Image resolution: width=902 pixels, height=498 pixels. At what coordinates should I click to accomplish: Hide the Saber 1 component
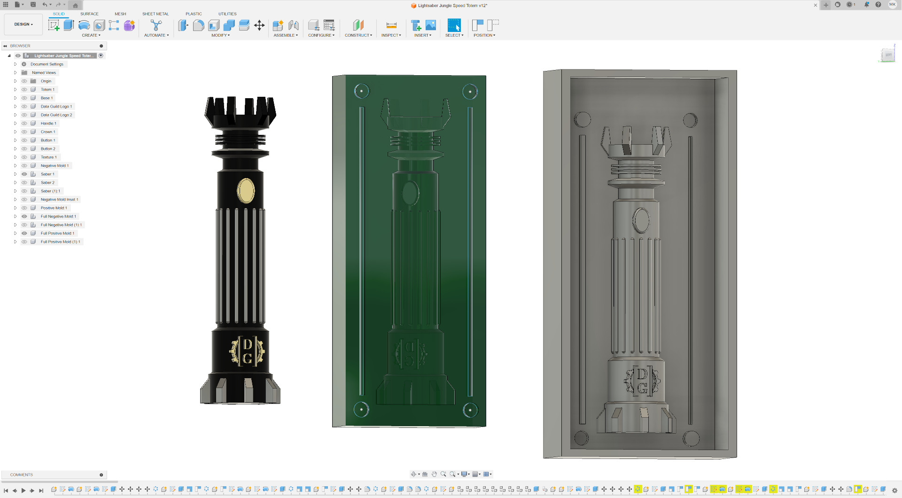(24, 174)
